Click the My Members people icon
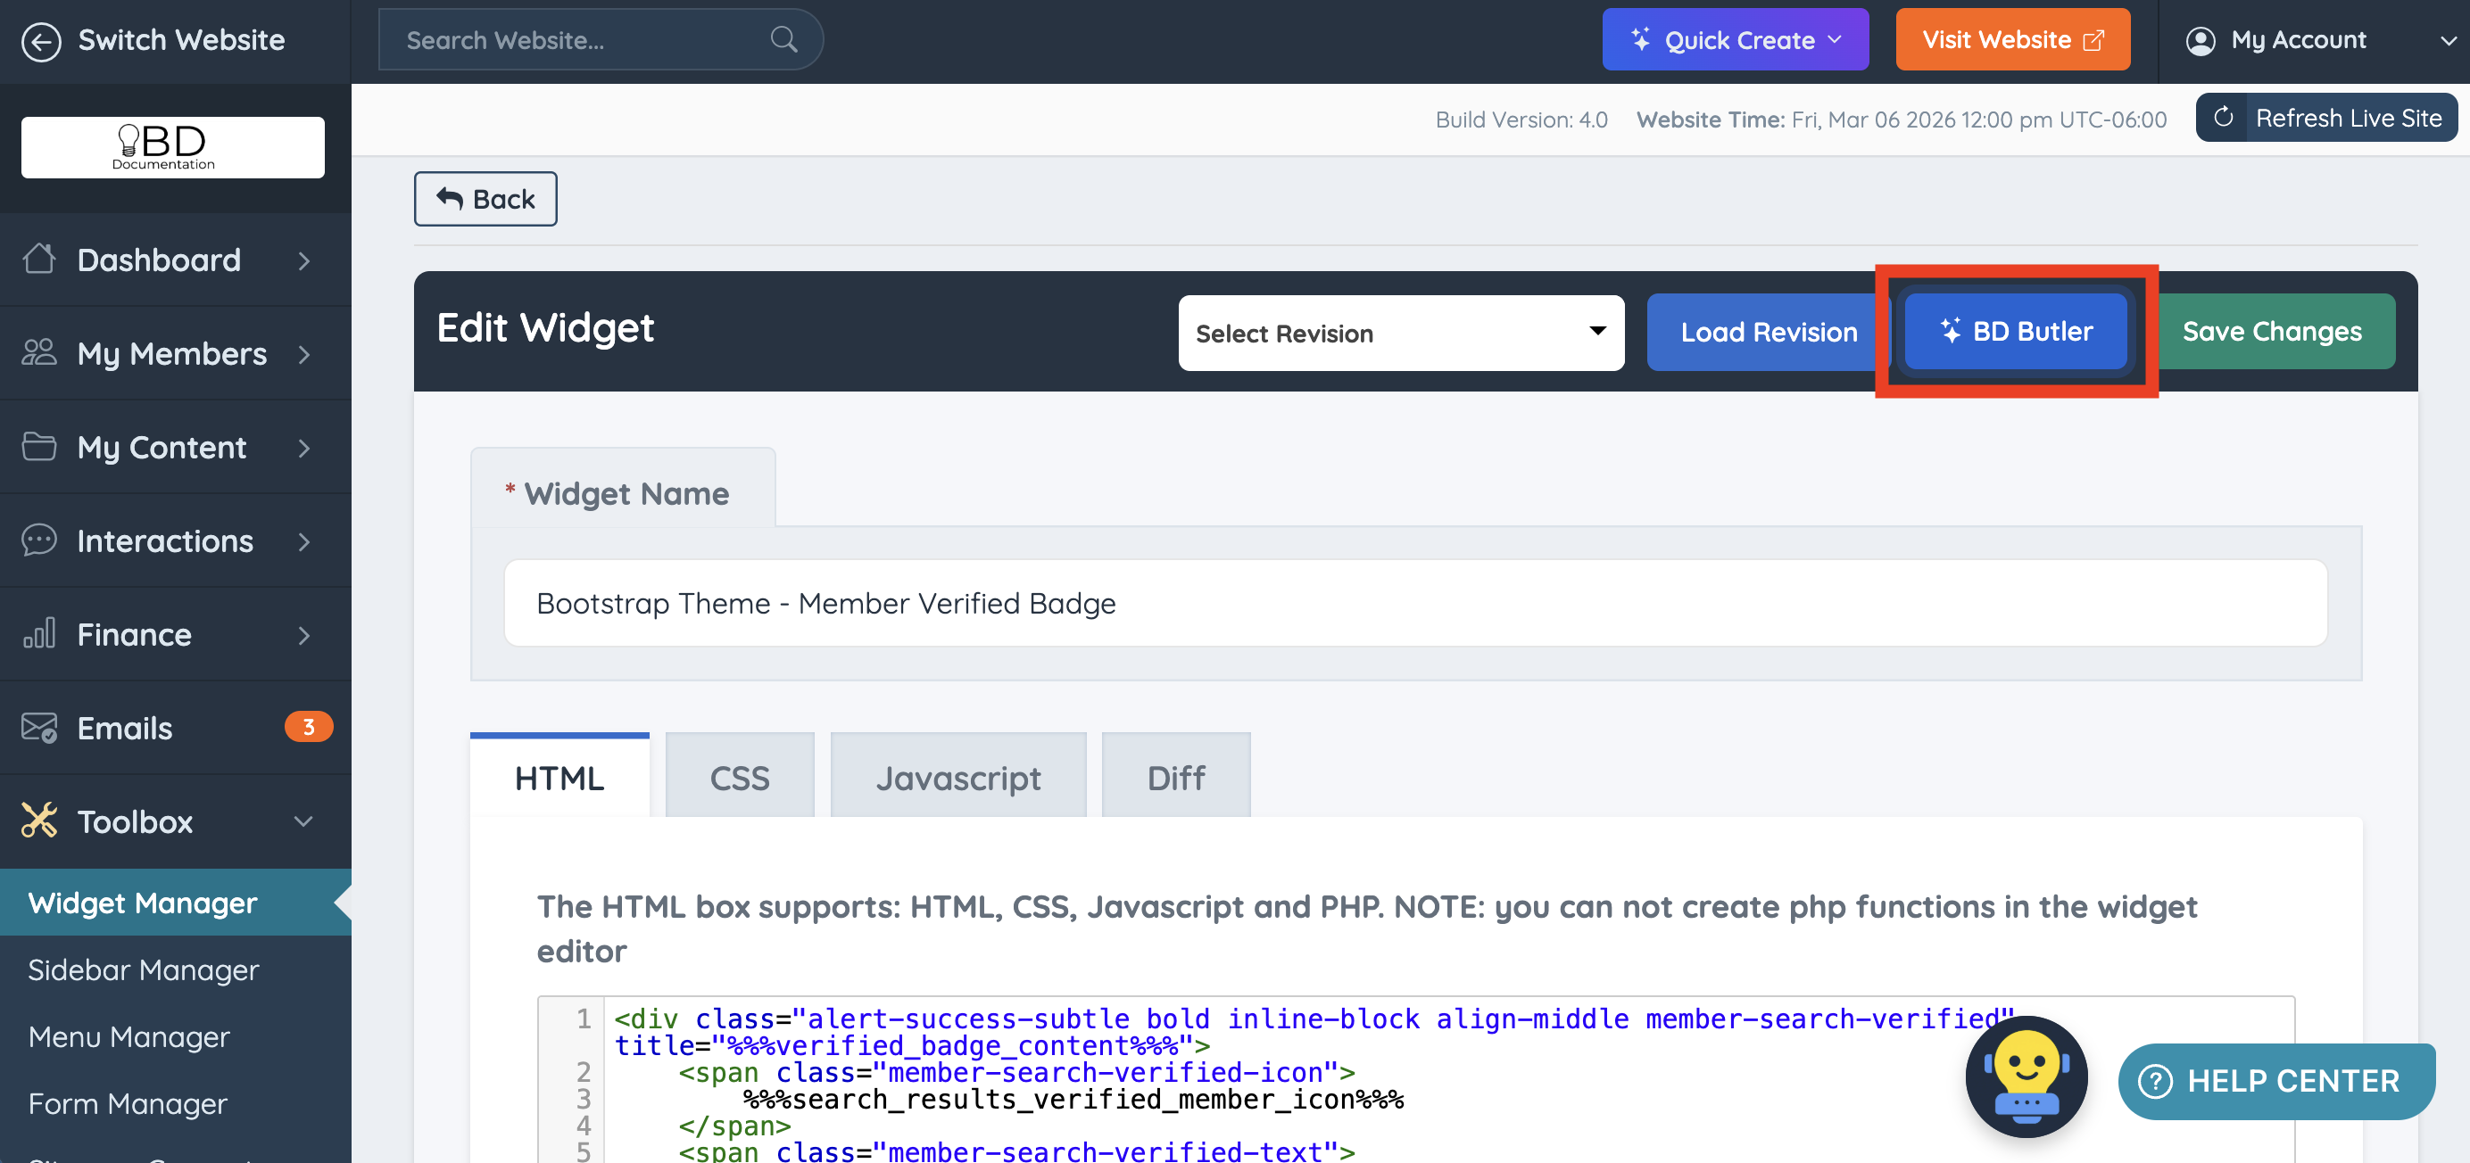Image resolution: width=2470 pixels, height=1163 pixels. tap(39, 352)
